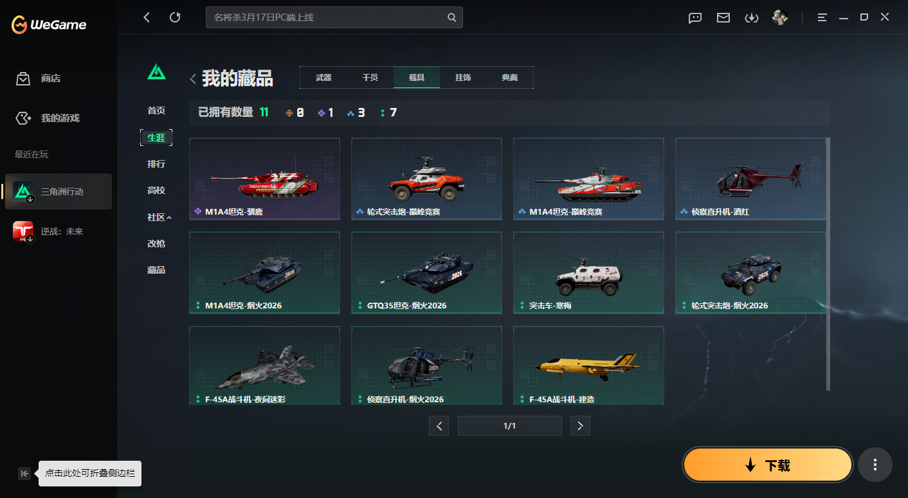The image size is (908, 498).
Task: Switch to the 挂饰 tab
Action: 464,77
